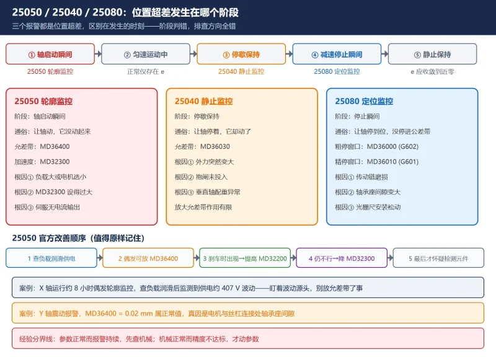The width and height of the screenshot is (496, 357).
Task: Click the line '根因③ 光栅尺安装松动'
Action: click(368, 208)
